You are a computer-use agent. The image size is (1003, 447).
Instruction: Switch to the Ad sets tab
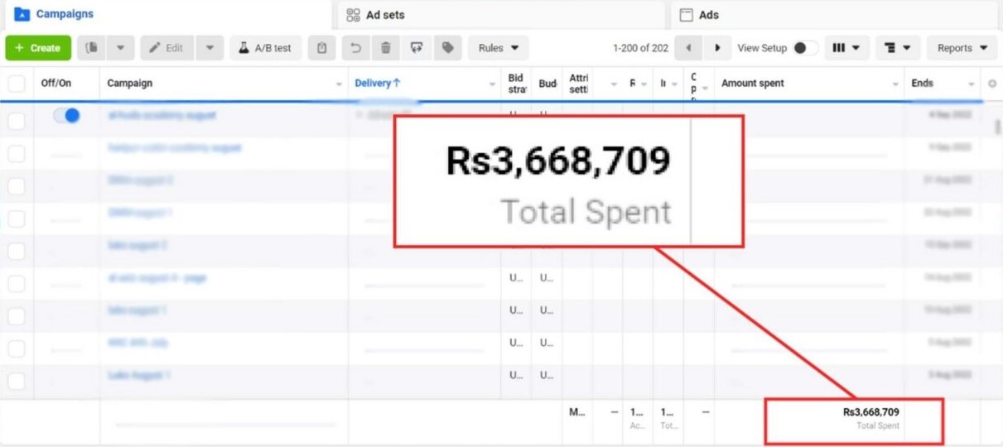385,15
